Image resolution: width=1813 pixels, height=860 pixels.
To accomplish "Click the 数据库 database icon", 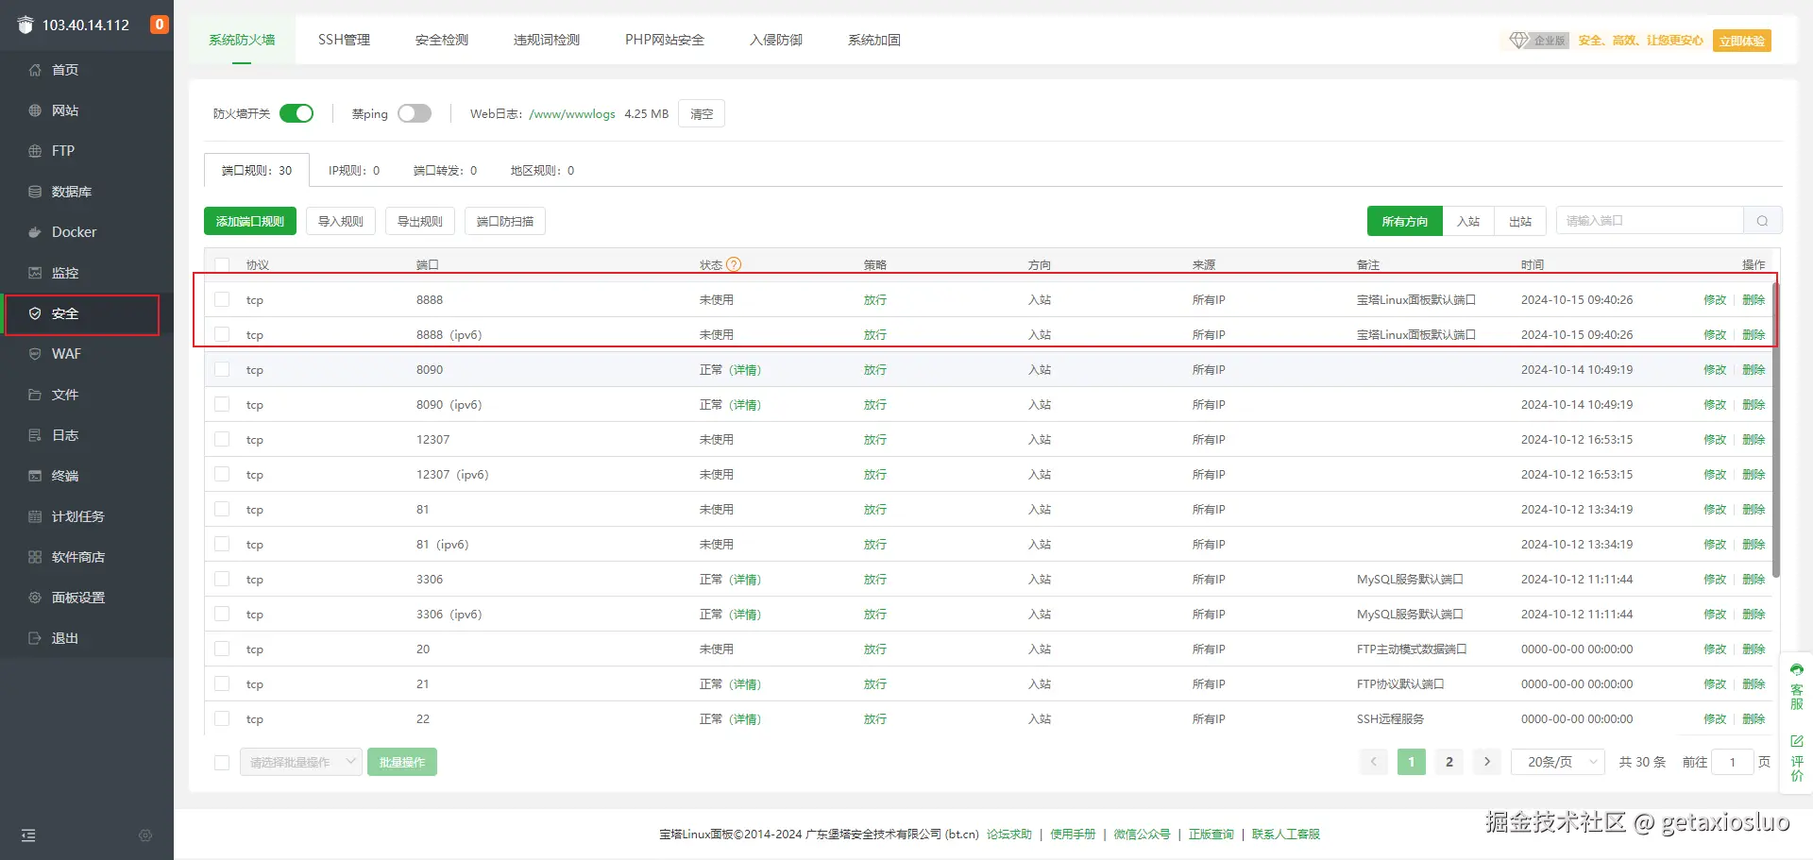I will 35,192.
